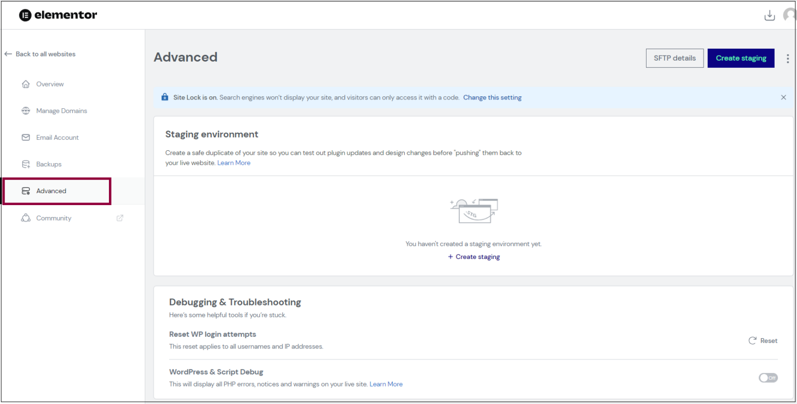
Task: Click the Elementor logo in header
Action: pyautogui.click(x=58, y=15)
